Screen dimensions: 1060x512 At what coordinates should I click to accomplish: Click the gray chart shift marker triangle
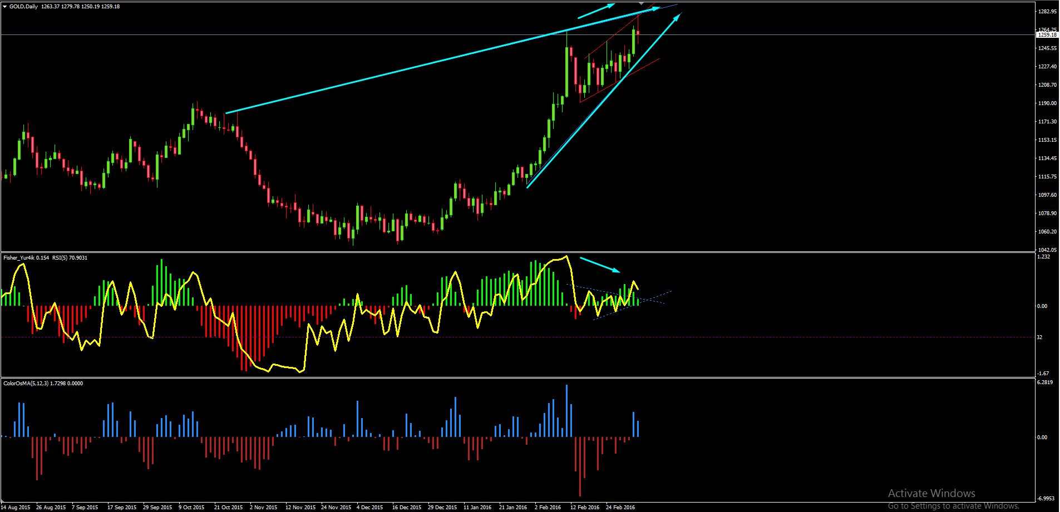(642, 3)
